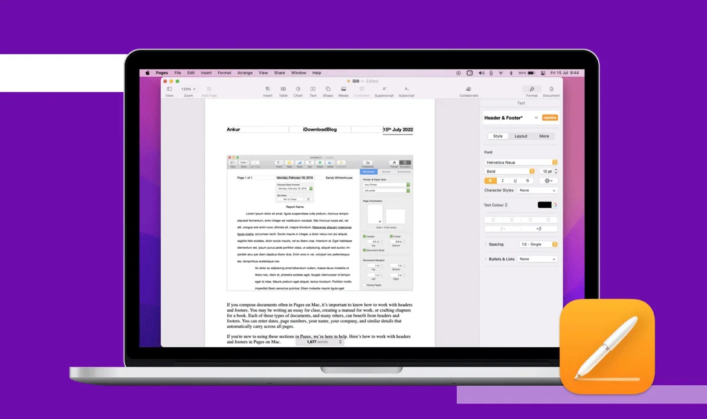This screenshot has width=707, height=419.
Task: Click the More tab in sidebar
Action: click(544, 136)
